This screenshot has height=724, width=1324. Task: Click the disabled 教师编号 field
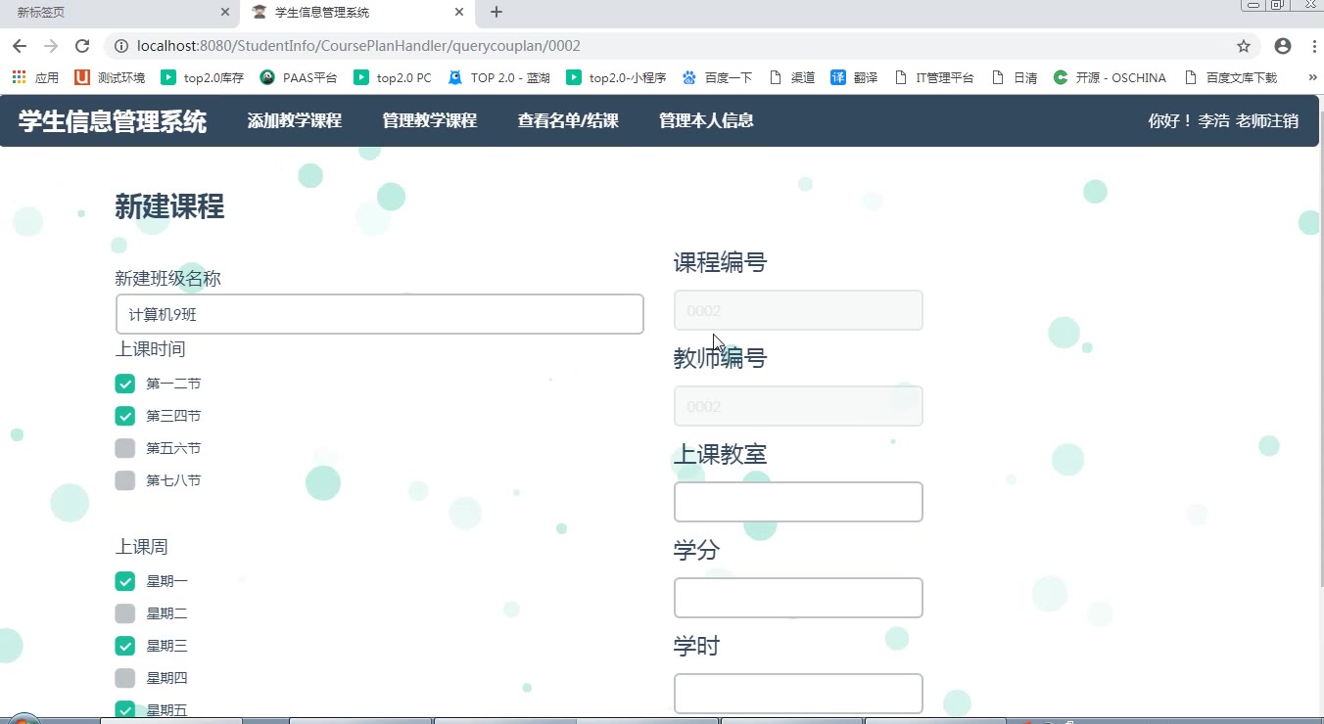798,406
